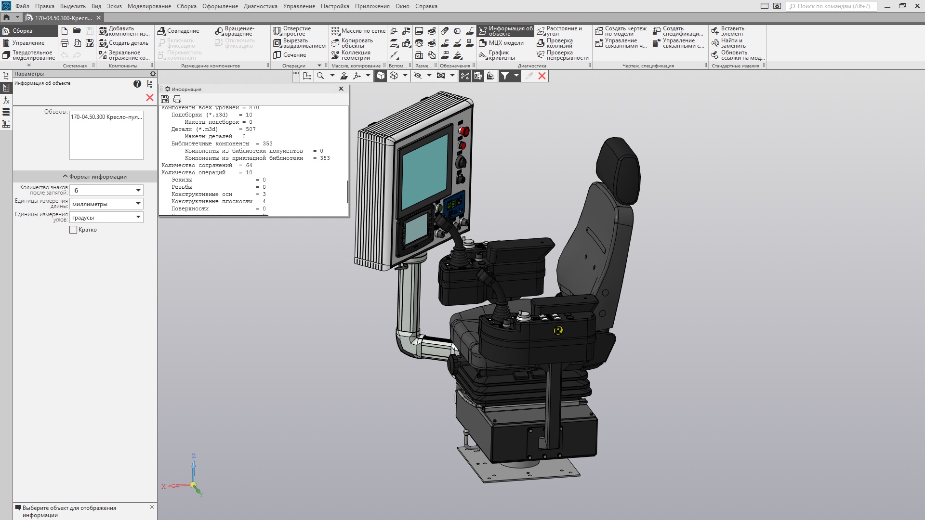Image resolution: width=925 pixels, height=520 pixels.
Task: Click the Объекты list field
Action: tap(106, 135)
